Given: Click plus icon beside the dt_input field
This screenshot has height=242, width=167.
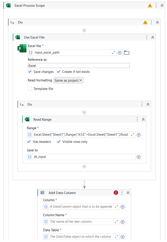Looking at the screenshot, I should pyautogui.click(x=138, y=157).
